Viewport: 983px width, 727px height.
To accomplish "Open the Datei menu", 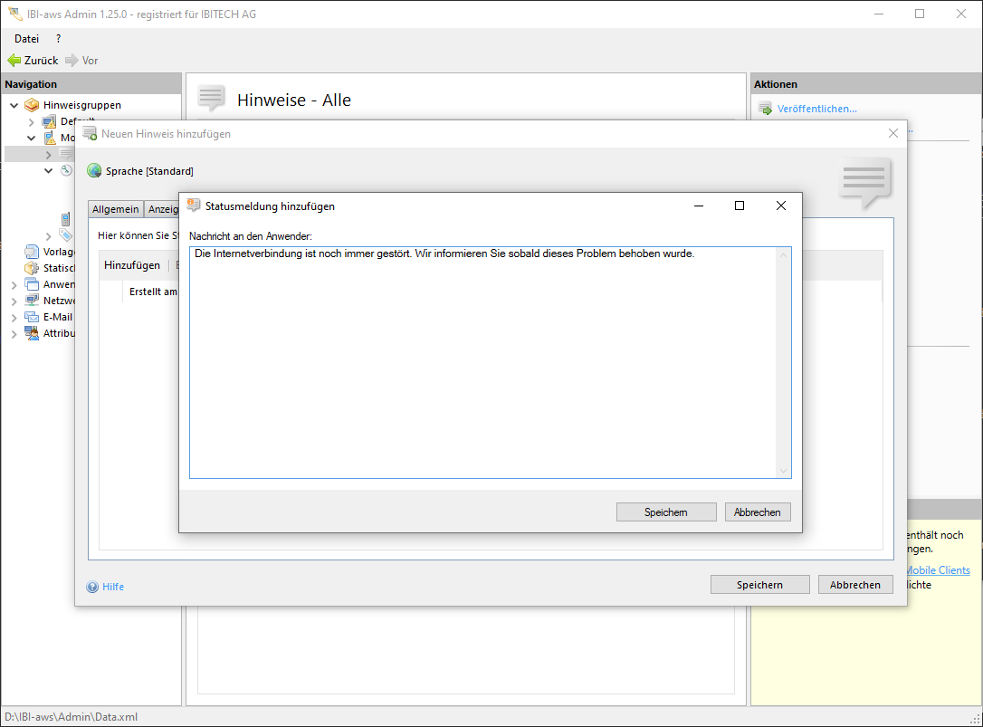I will tap(26, 39).
